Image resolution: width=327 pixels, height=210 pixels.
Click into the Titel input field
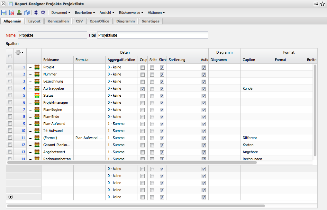tap(152, 35)
